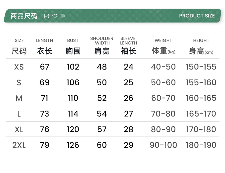Select the XS size row label
The width and height of the screenshot is (225, 173).
pos(19,67)
